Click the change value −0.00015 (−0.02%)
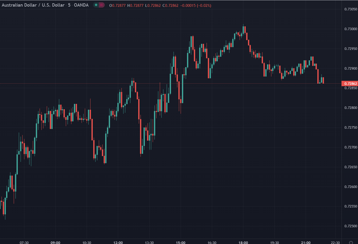This screenshot has width=358, height=244. coord(196,5)
